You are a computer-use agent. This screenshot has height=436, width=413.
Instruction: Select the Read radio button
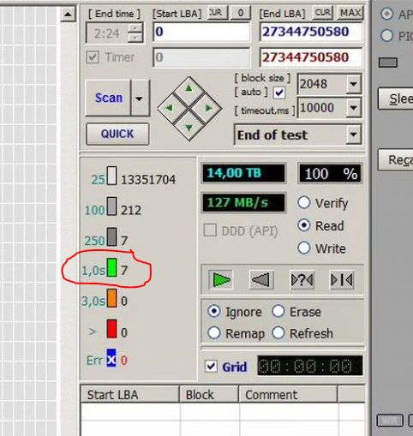pos(303,225)
